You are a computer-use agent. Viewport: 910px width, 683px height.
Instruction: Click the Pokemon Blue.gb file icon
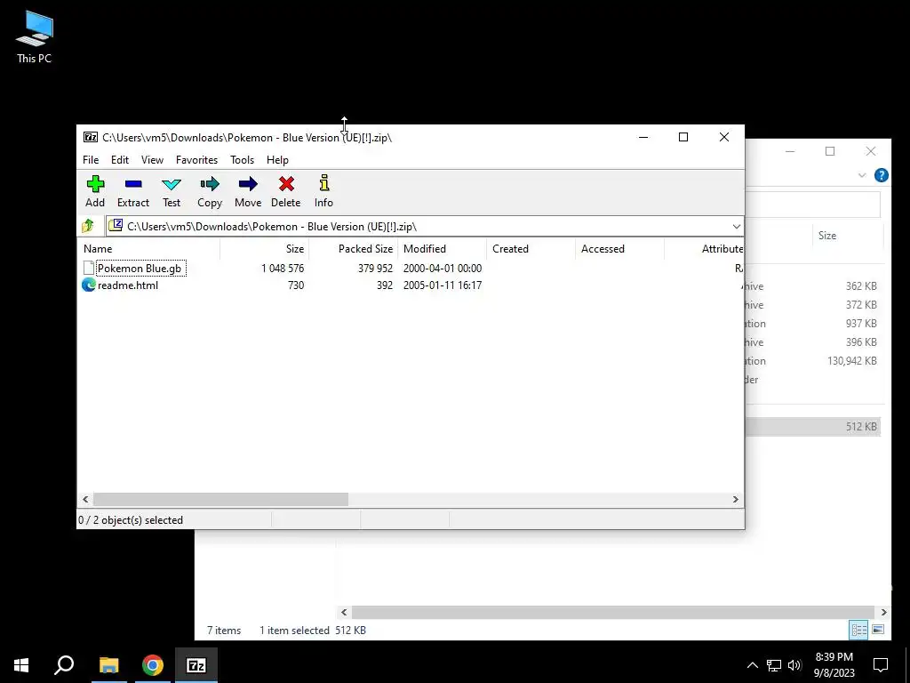(x=88, y=268)
